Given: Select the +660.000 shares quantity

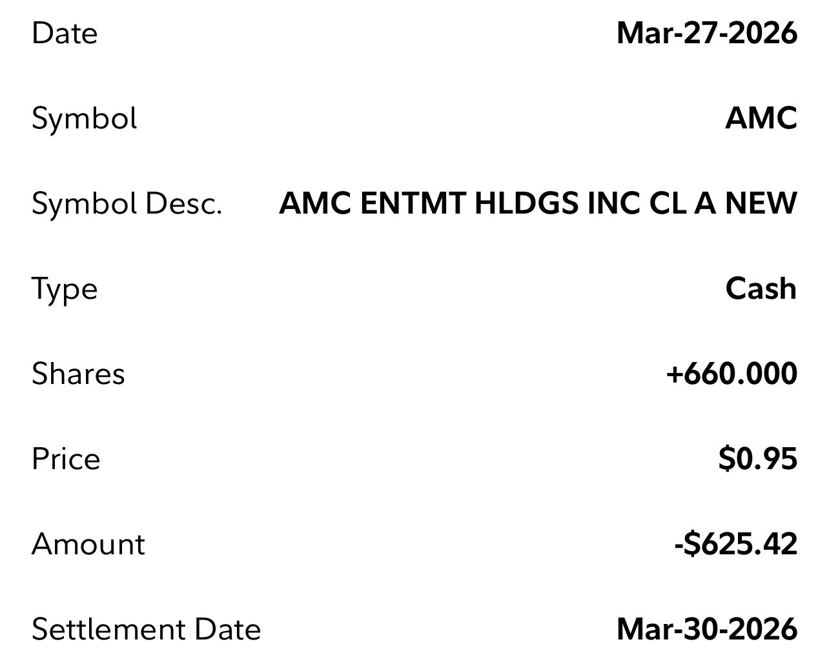Looking at the screenshot, I should tap(732, 374).
